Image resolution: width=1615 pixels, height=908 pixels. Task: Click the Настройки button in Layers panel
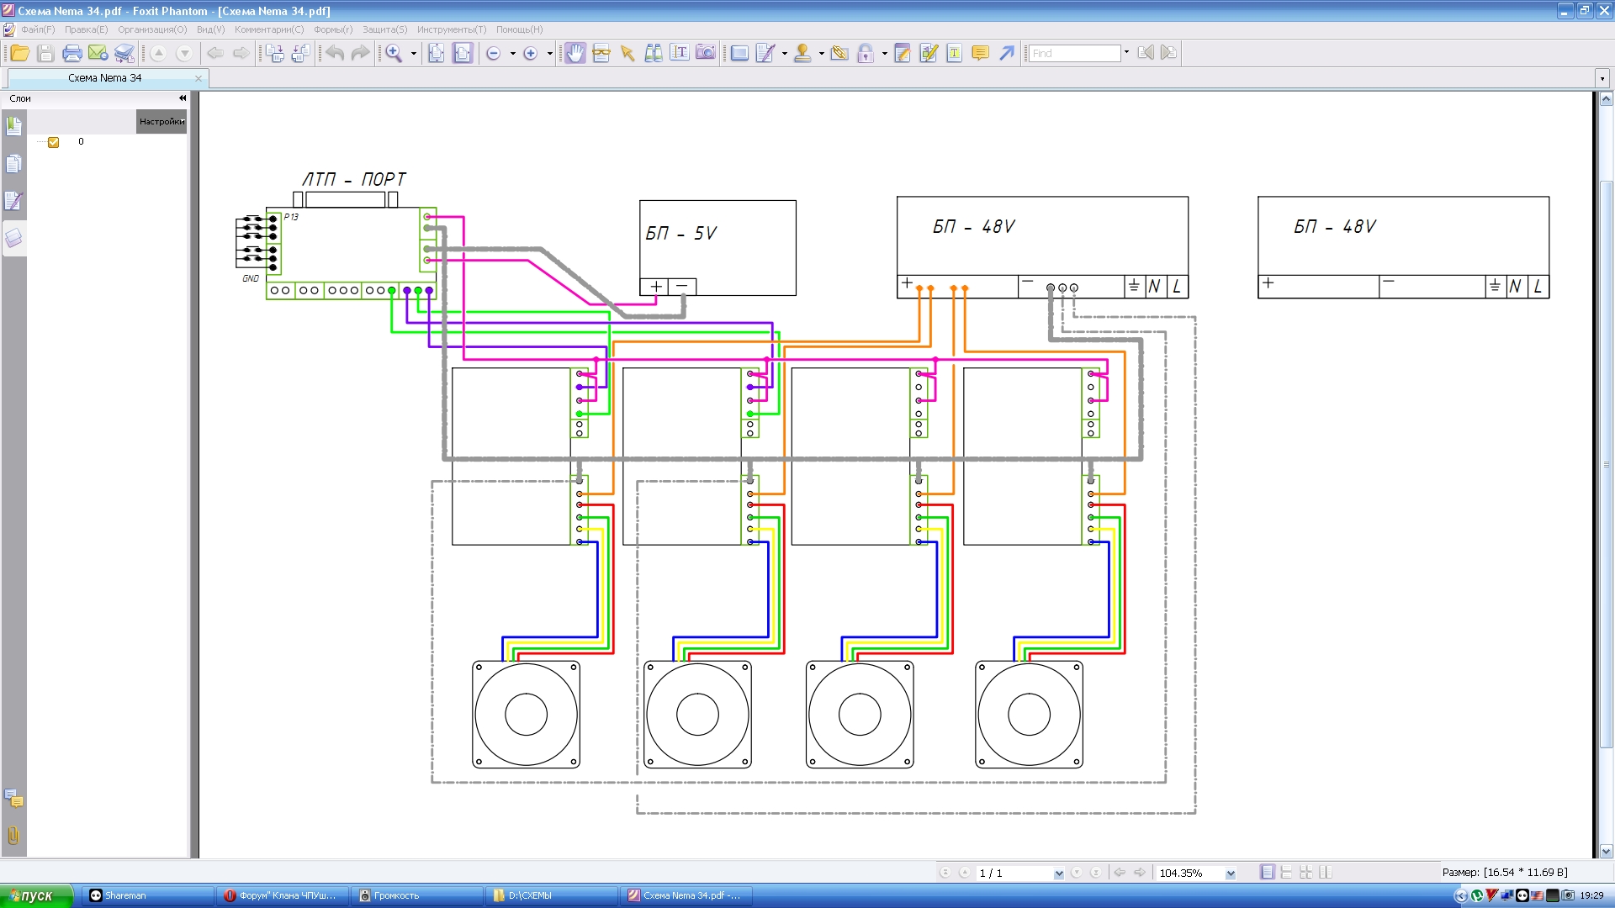pos(161,122)
